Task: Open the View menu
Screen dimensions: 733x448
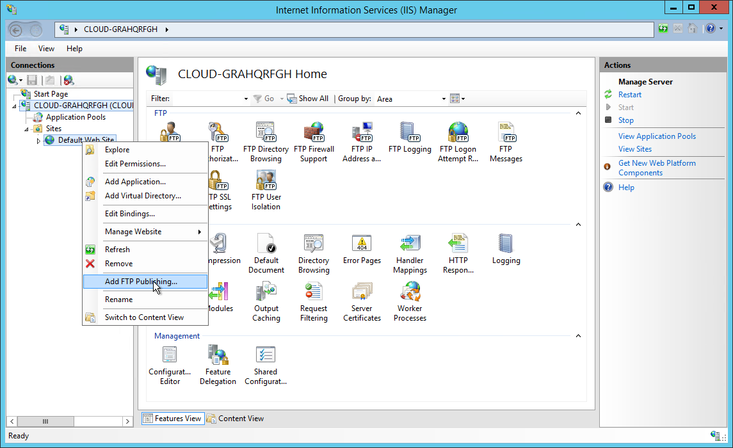Action: (x=46, y=49)
